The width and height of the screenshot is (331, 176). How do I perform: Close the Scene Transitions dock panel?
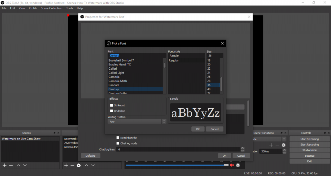pyautogui.click(x=285, y=133)
